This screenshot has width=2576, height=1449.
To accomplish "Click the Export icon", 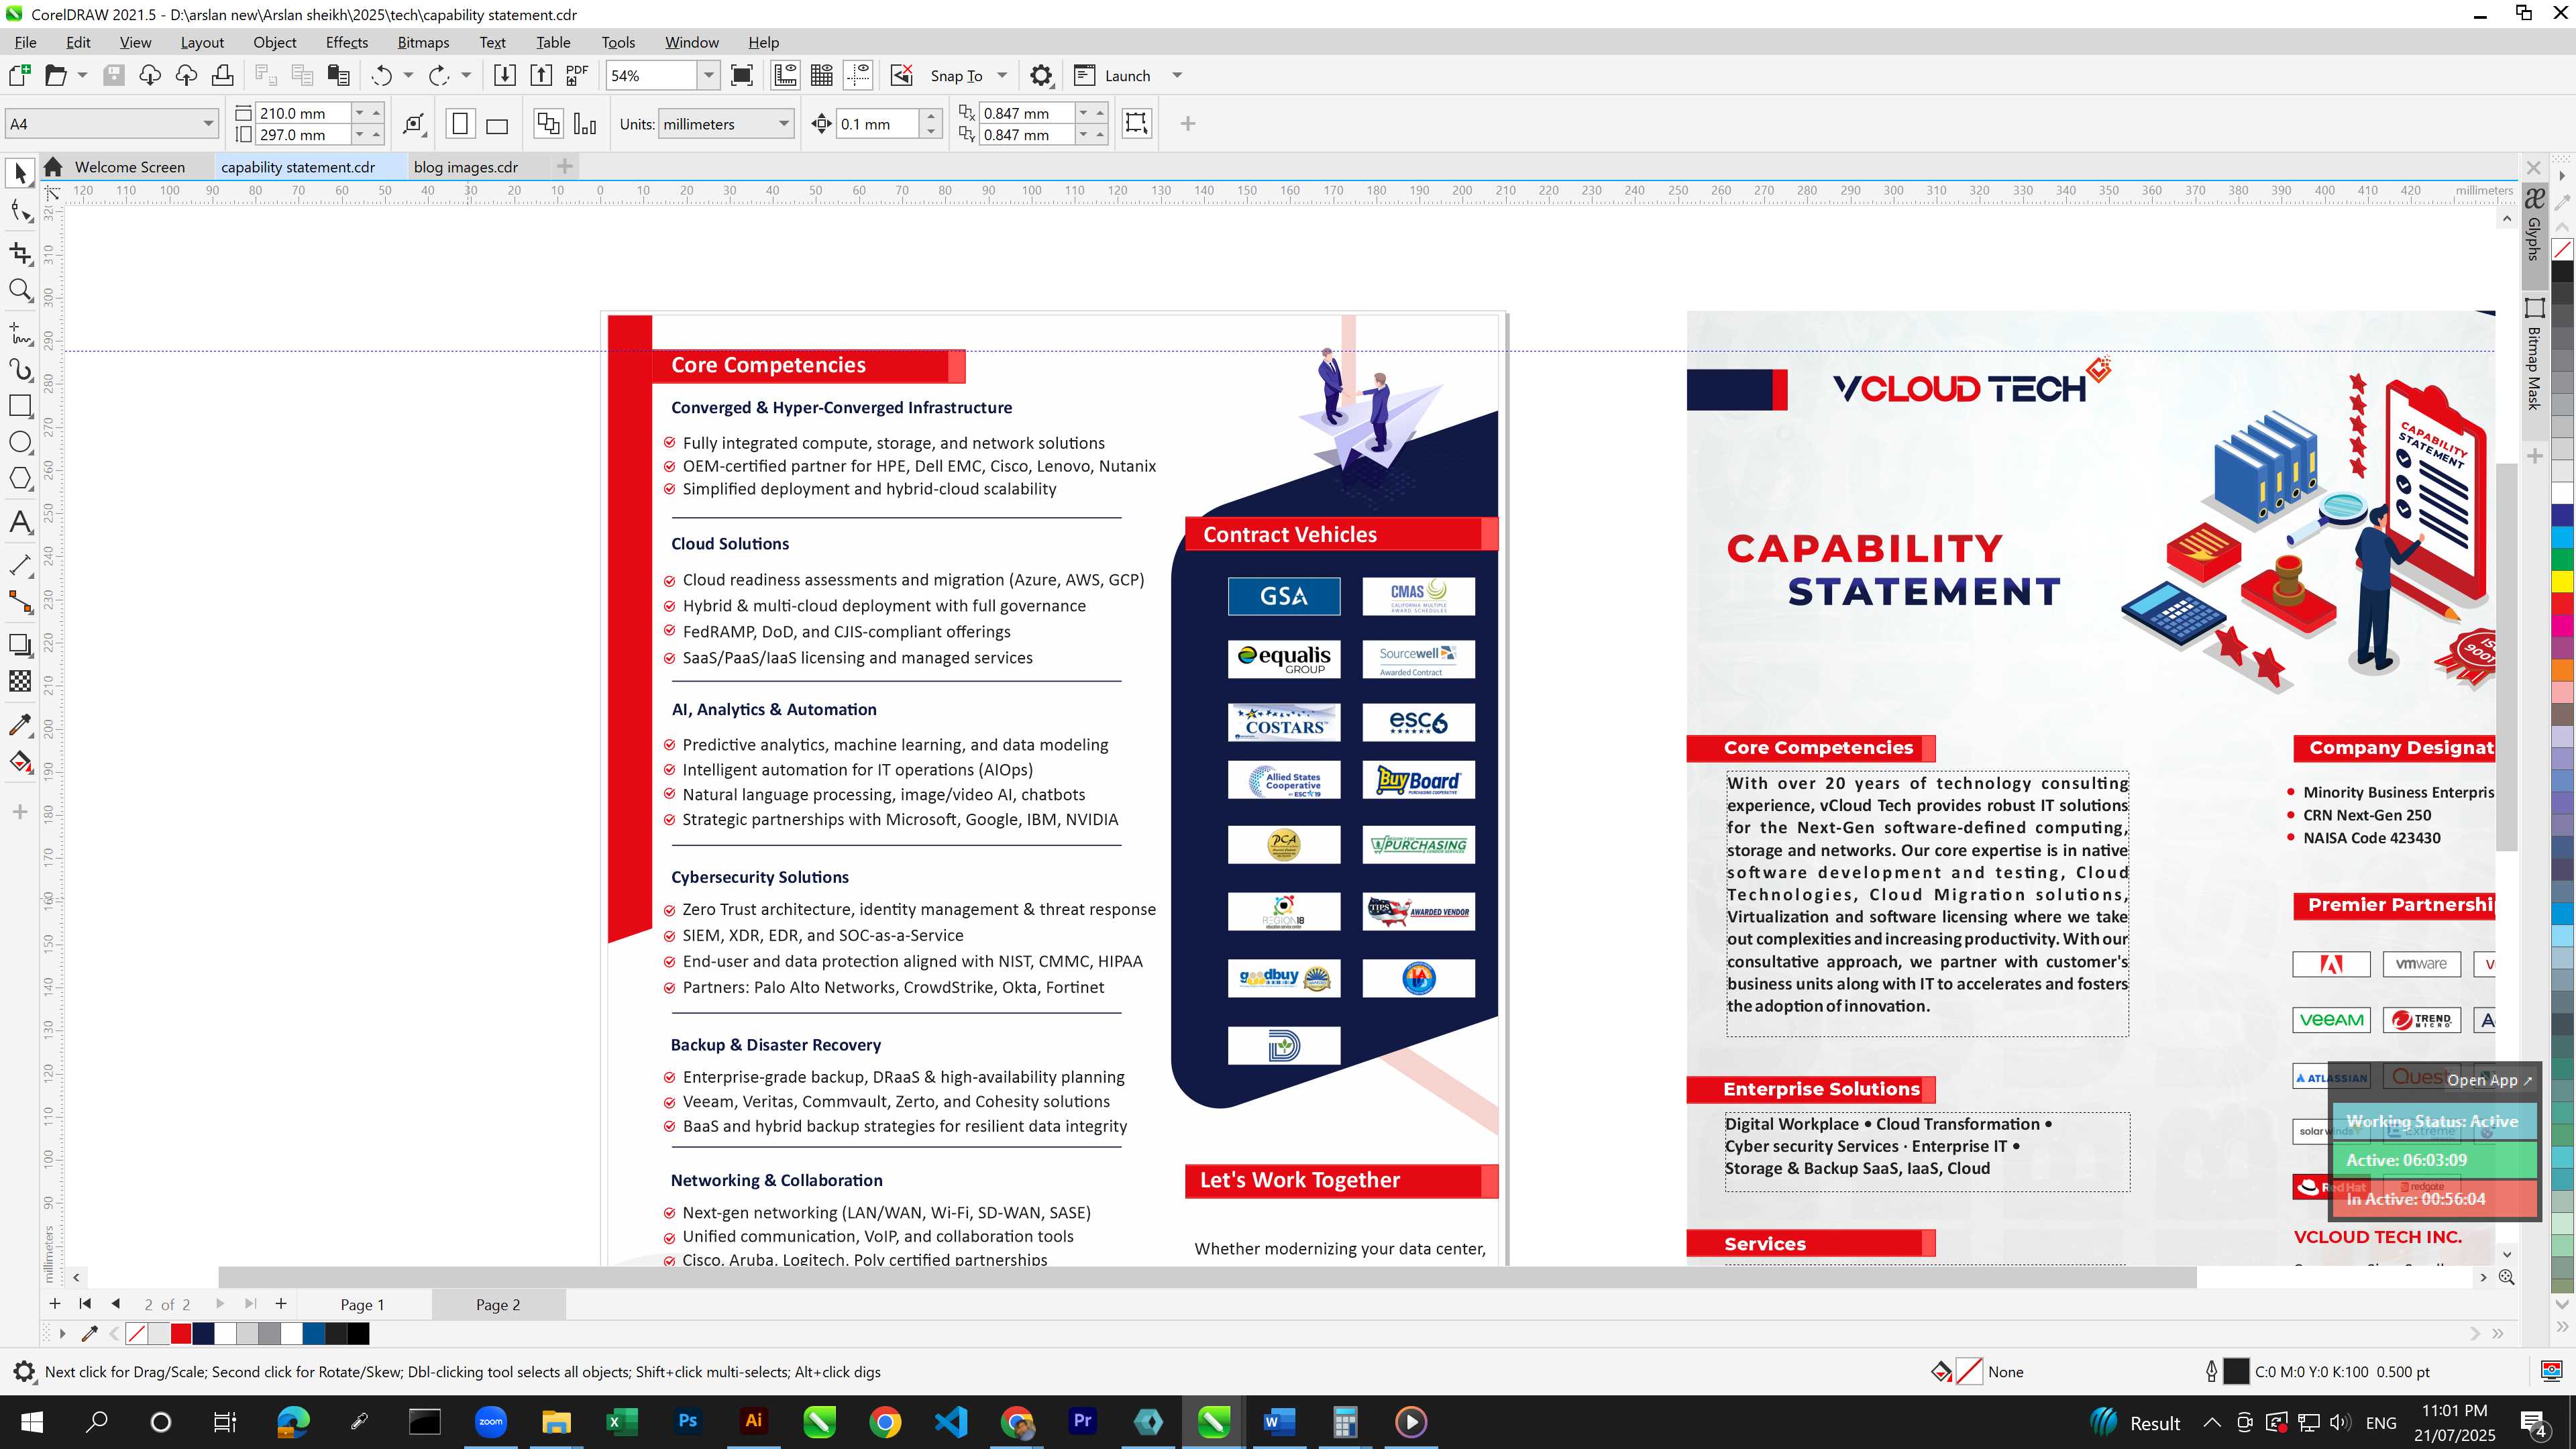I will point(541,75).
